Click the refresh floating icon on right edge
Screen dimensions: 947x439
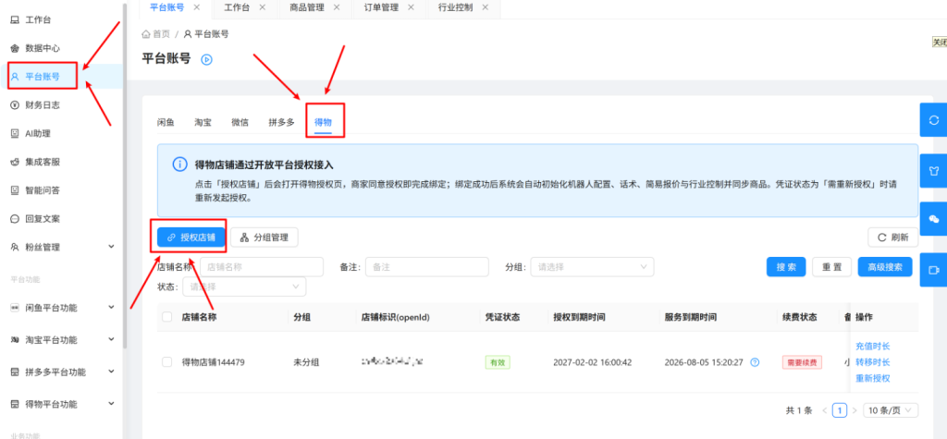(x=933, y=120)
